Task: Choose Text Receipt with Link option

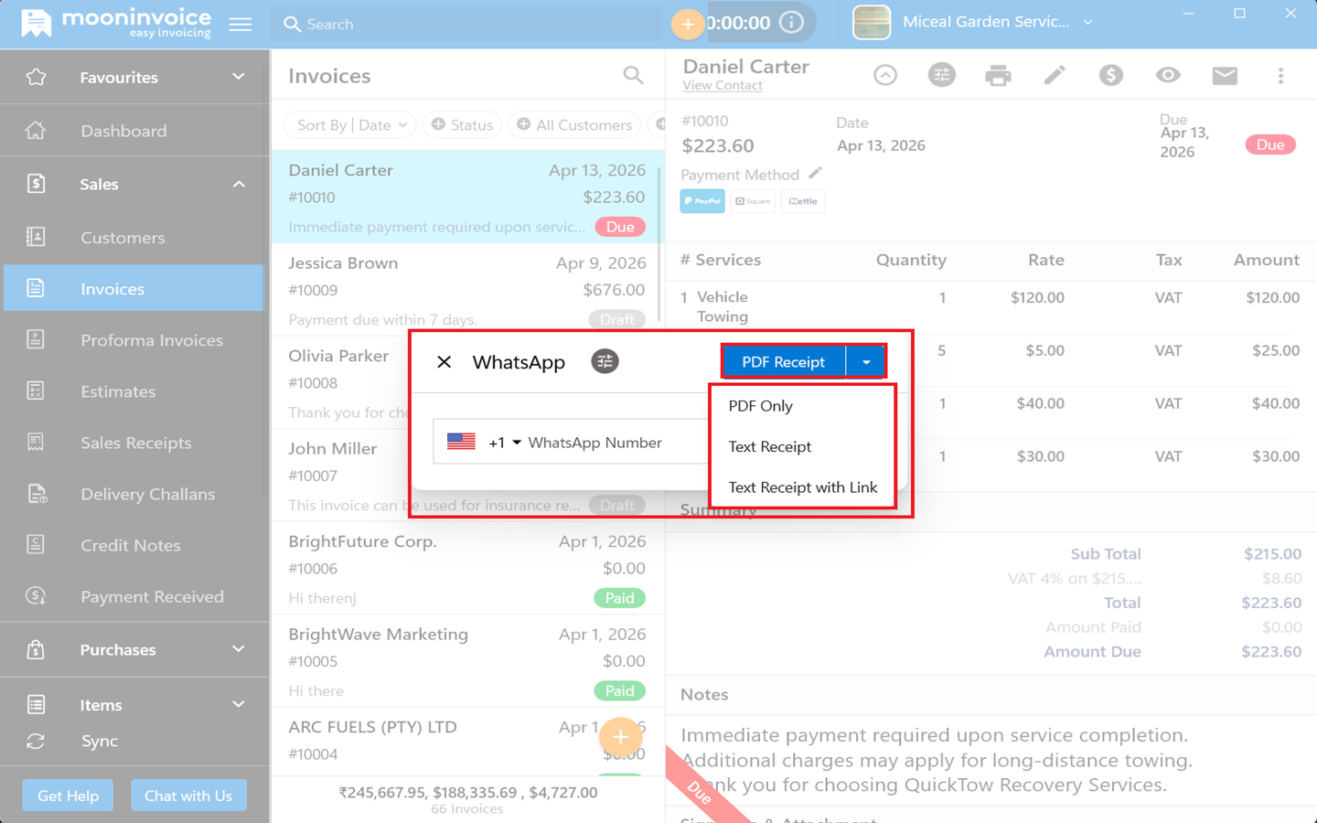Action: tap(802, 487)
